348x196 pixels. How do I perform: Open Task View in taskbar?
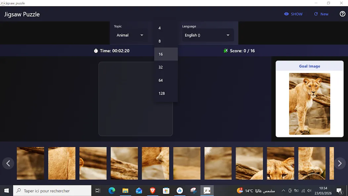pyautogui.click(x=98, y=191)
